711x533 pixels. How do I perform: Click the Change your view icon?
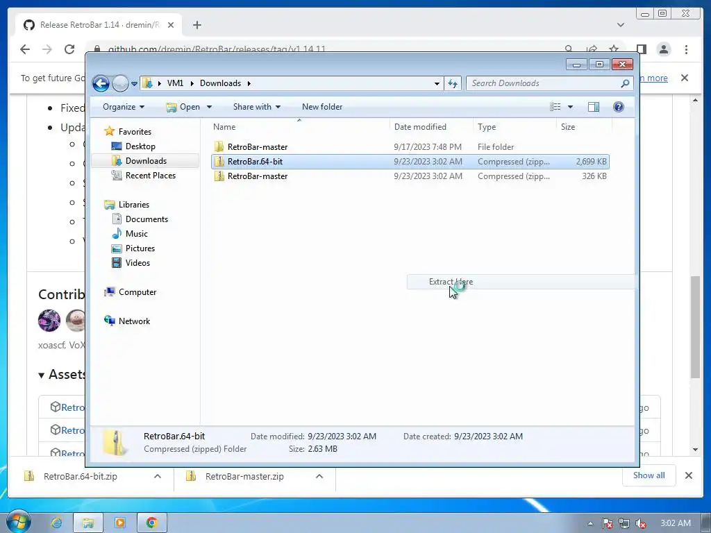click(555, 107)
